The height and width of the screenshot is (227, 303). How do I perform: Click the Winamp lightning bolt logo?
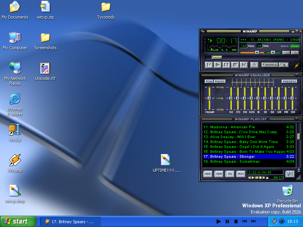click(296, 65)
